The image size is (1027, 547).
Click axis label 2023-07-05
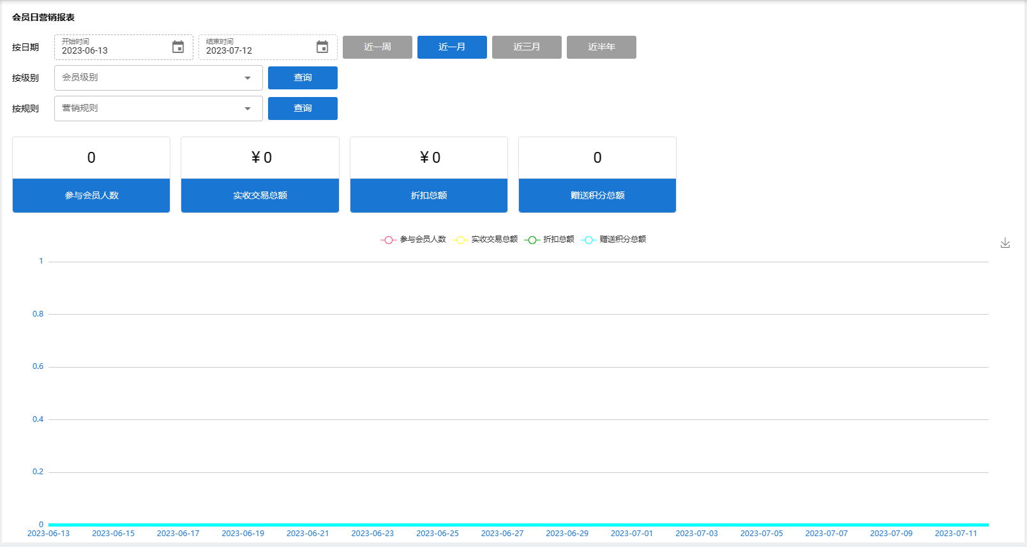[x=761, y=534]
